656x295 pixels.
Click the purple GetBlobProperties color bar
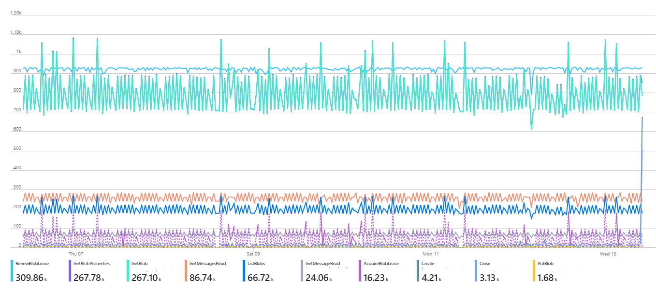coord(70,271)
